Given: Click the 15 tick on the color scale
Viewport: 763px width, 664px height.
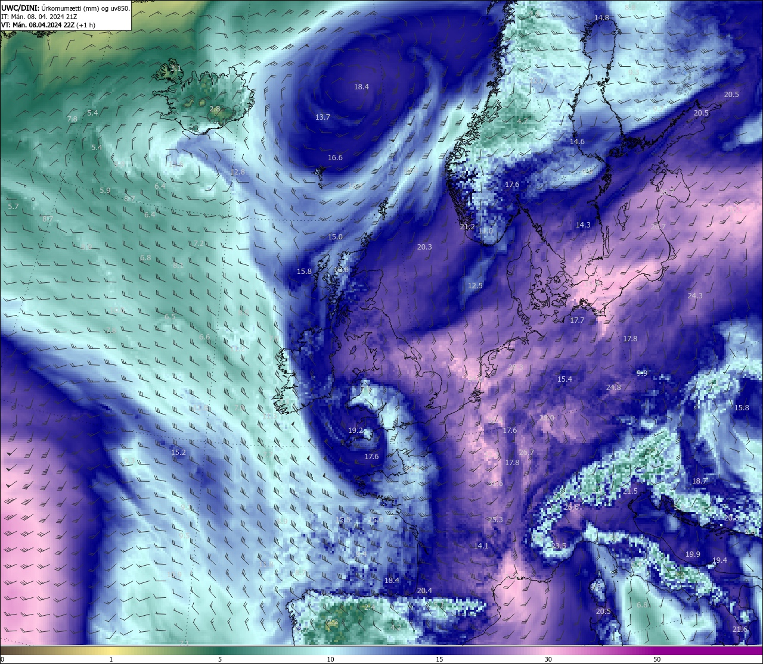Looking at the screenshot, I should (x=439, y=659).
